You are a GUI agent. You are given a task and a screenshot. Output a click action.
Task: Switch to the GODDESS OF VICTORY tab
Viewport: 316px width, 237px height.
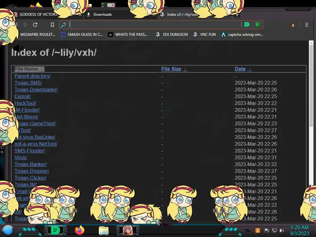point(38,14)
